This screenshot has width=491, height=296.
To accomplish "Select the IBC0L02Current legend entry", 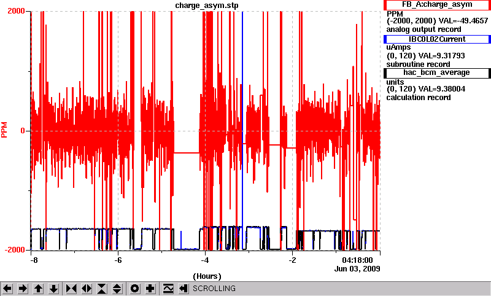I will pyautogui.click(x=437, y=39).
